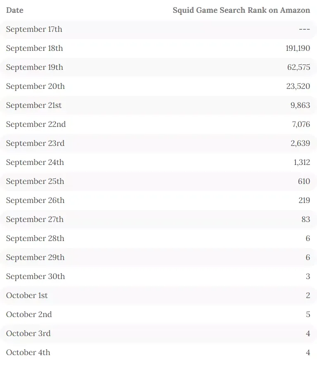317x365 pixels.
Task: Click the Date column header
Action: 14,10
